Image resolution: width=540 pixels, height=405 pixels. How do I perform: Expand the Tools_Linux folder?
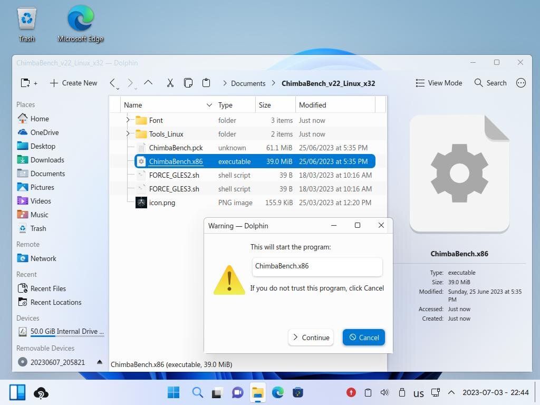click(x=127, y=134)
